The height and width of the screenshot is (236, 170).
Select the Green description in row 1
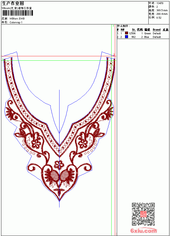(148, 33)
